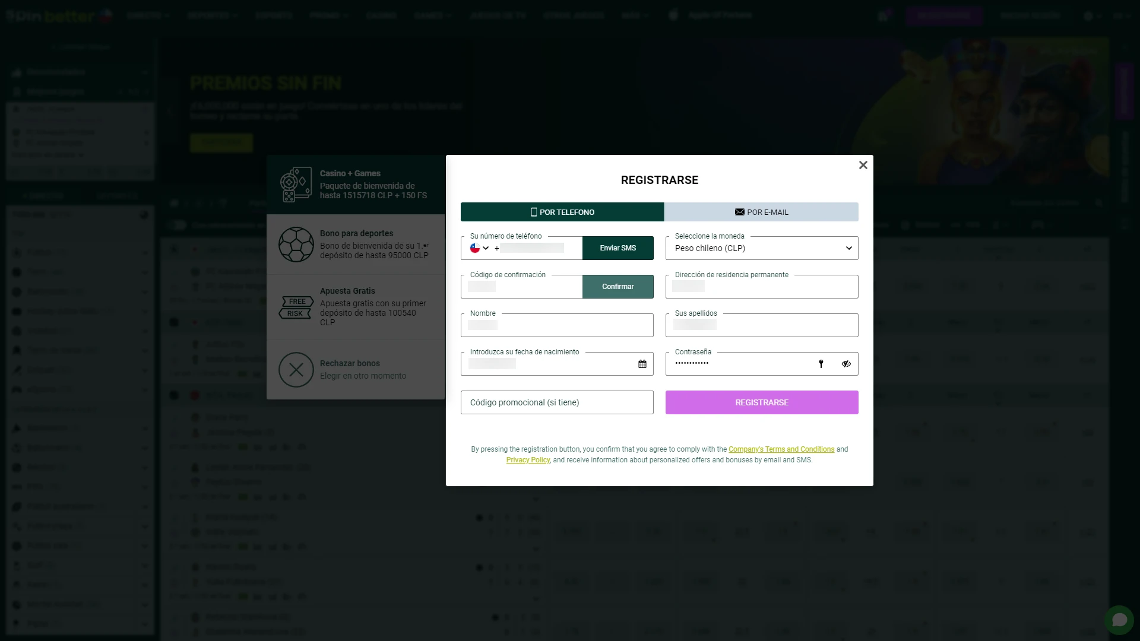Viewport: 1140px width, 641px height.
Task: Switch to POR TELEFONO registration tab
Action: tap(562, 212)
